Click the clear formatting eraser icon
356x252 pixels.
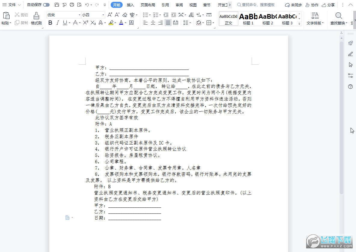tap(125, 15)
